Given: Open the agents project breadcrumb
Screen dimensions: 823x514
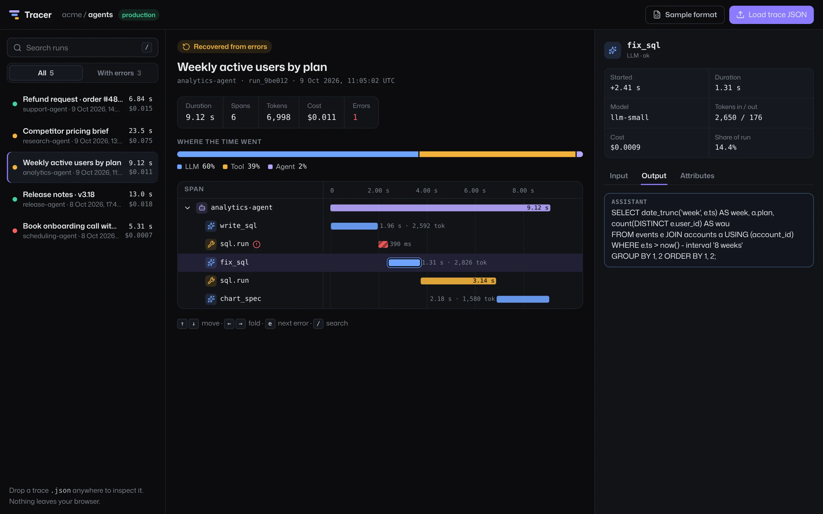Looking at the screenshot, I should [100, 15].
